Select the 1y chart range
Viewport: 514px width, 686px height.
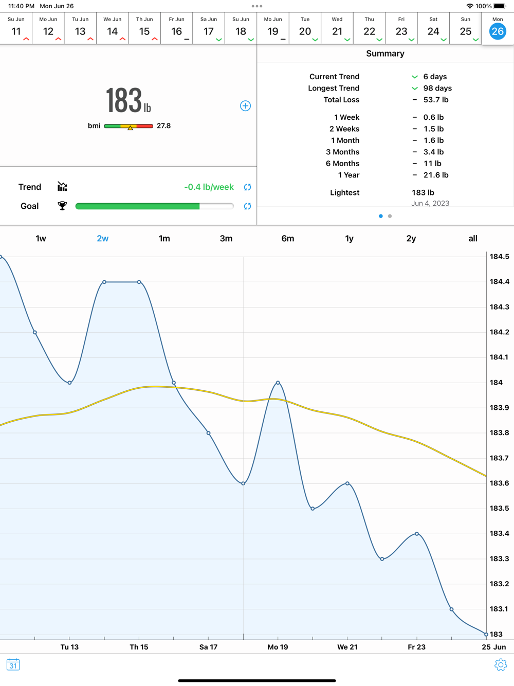pos(350,239)
